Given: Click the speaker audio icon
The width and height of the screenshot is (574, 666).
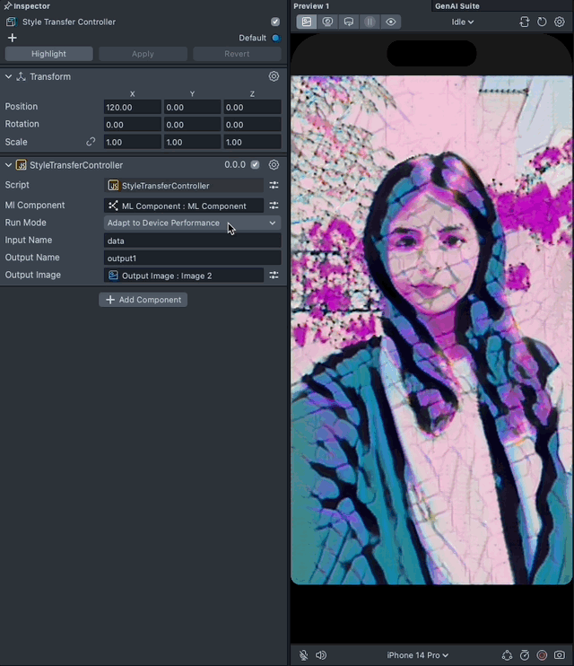Looking at the screenshot, I should pos(321,655).
